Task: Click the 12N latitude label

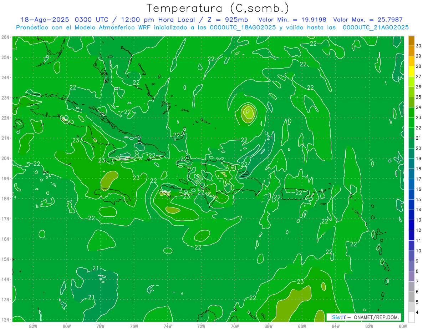Action: [5, 320]
